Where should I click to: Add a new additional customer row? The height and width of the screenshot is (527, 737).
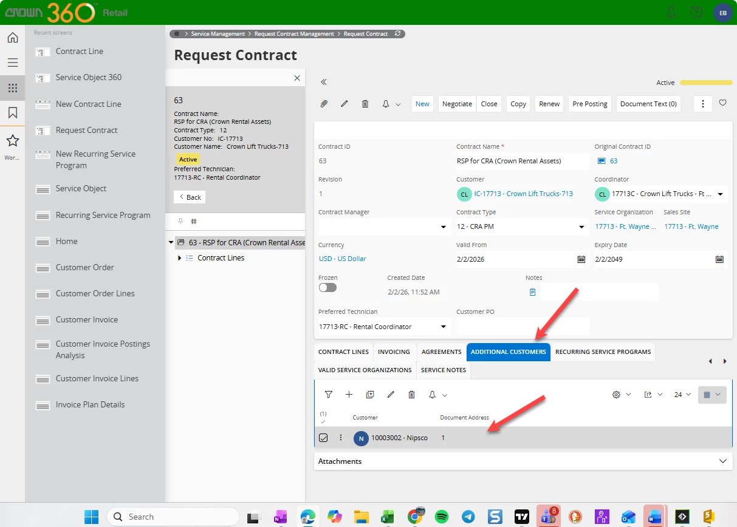click(x=349, y=395)
